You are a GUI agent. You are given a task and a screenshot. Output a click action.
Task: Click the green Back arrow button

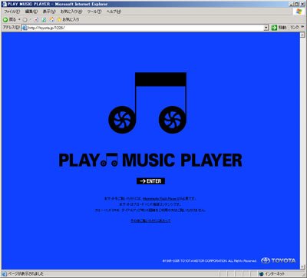(5, 20)
